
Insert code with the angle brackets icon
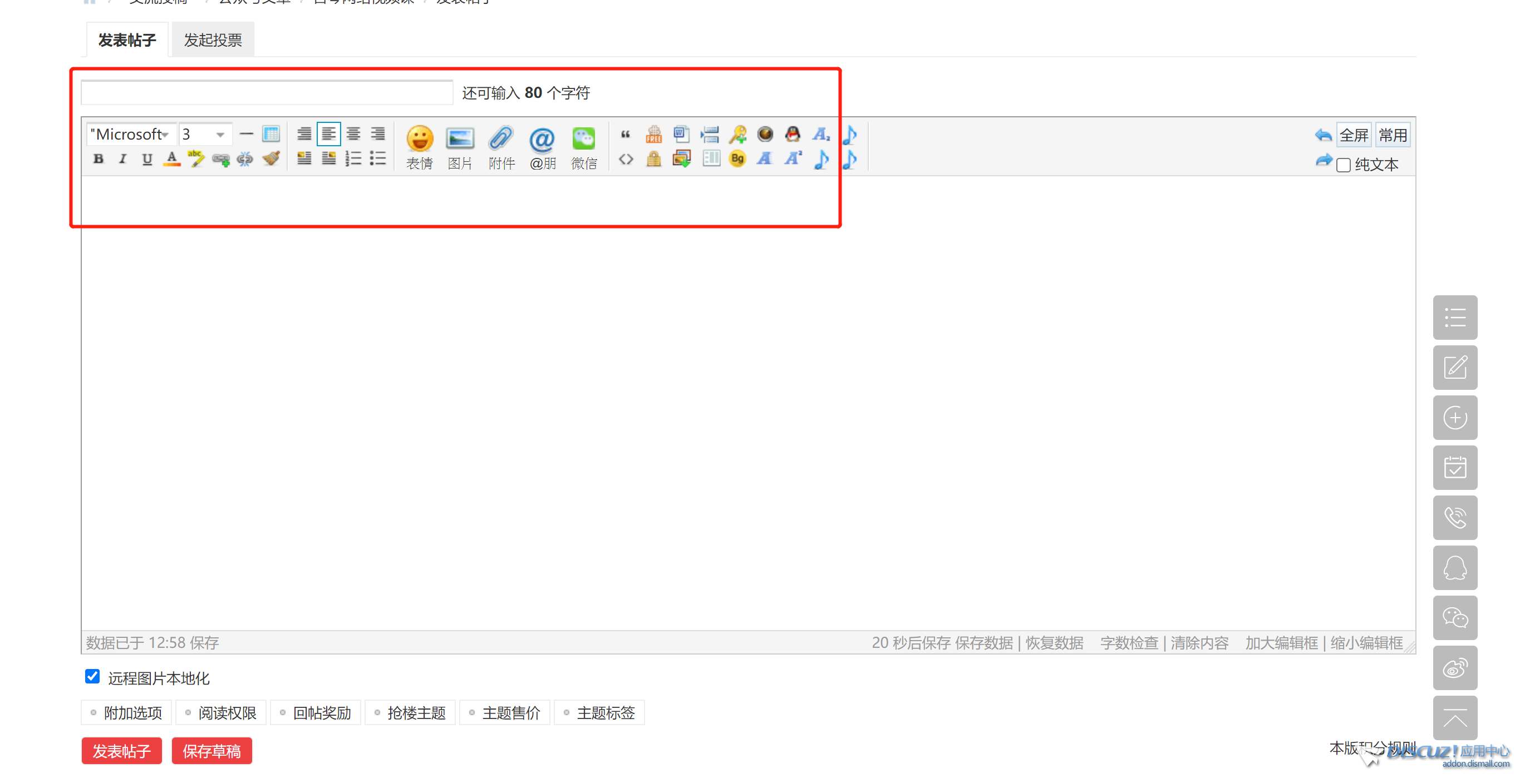tap(626, 159)
